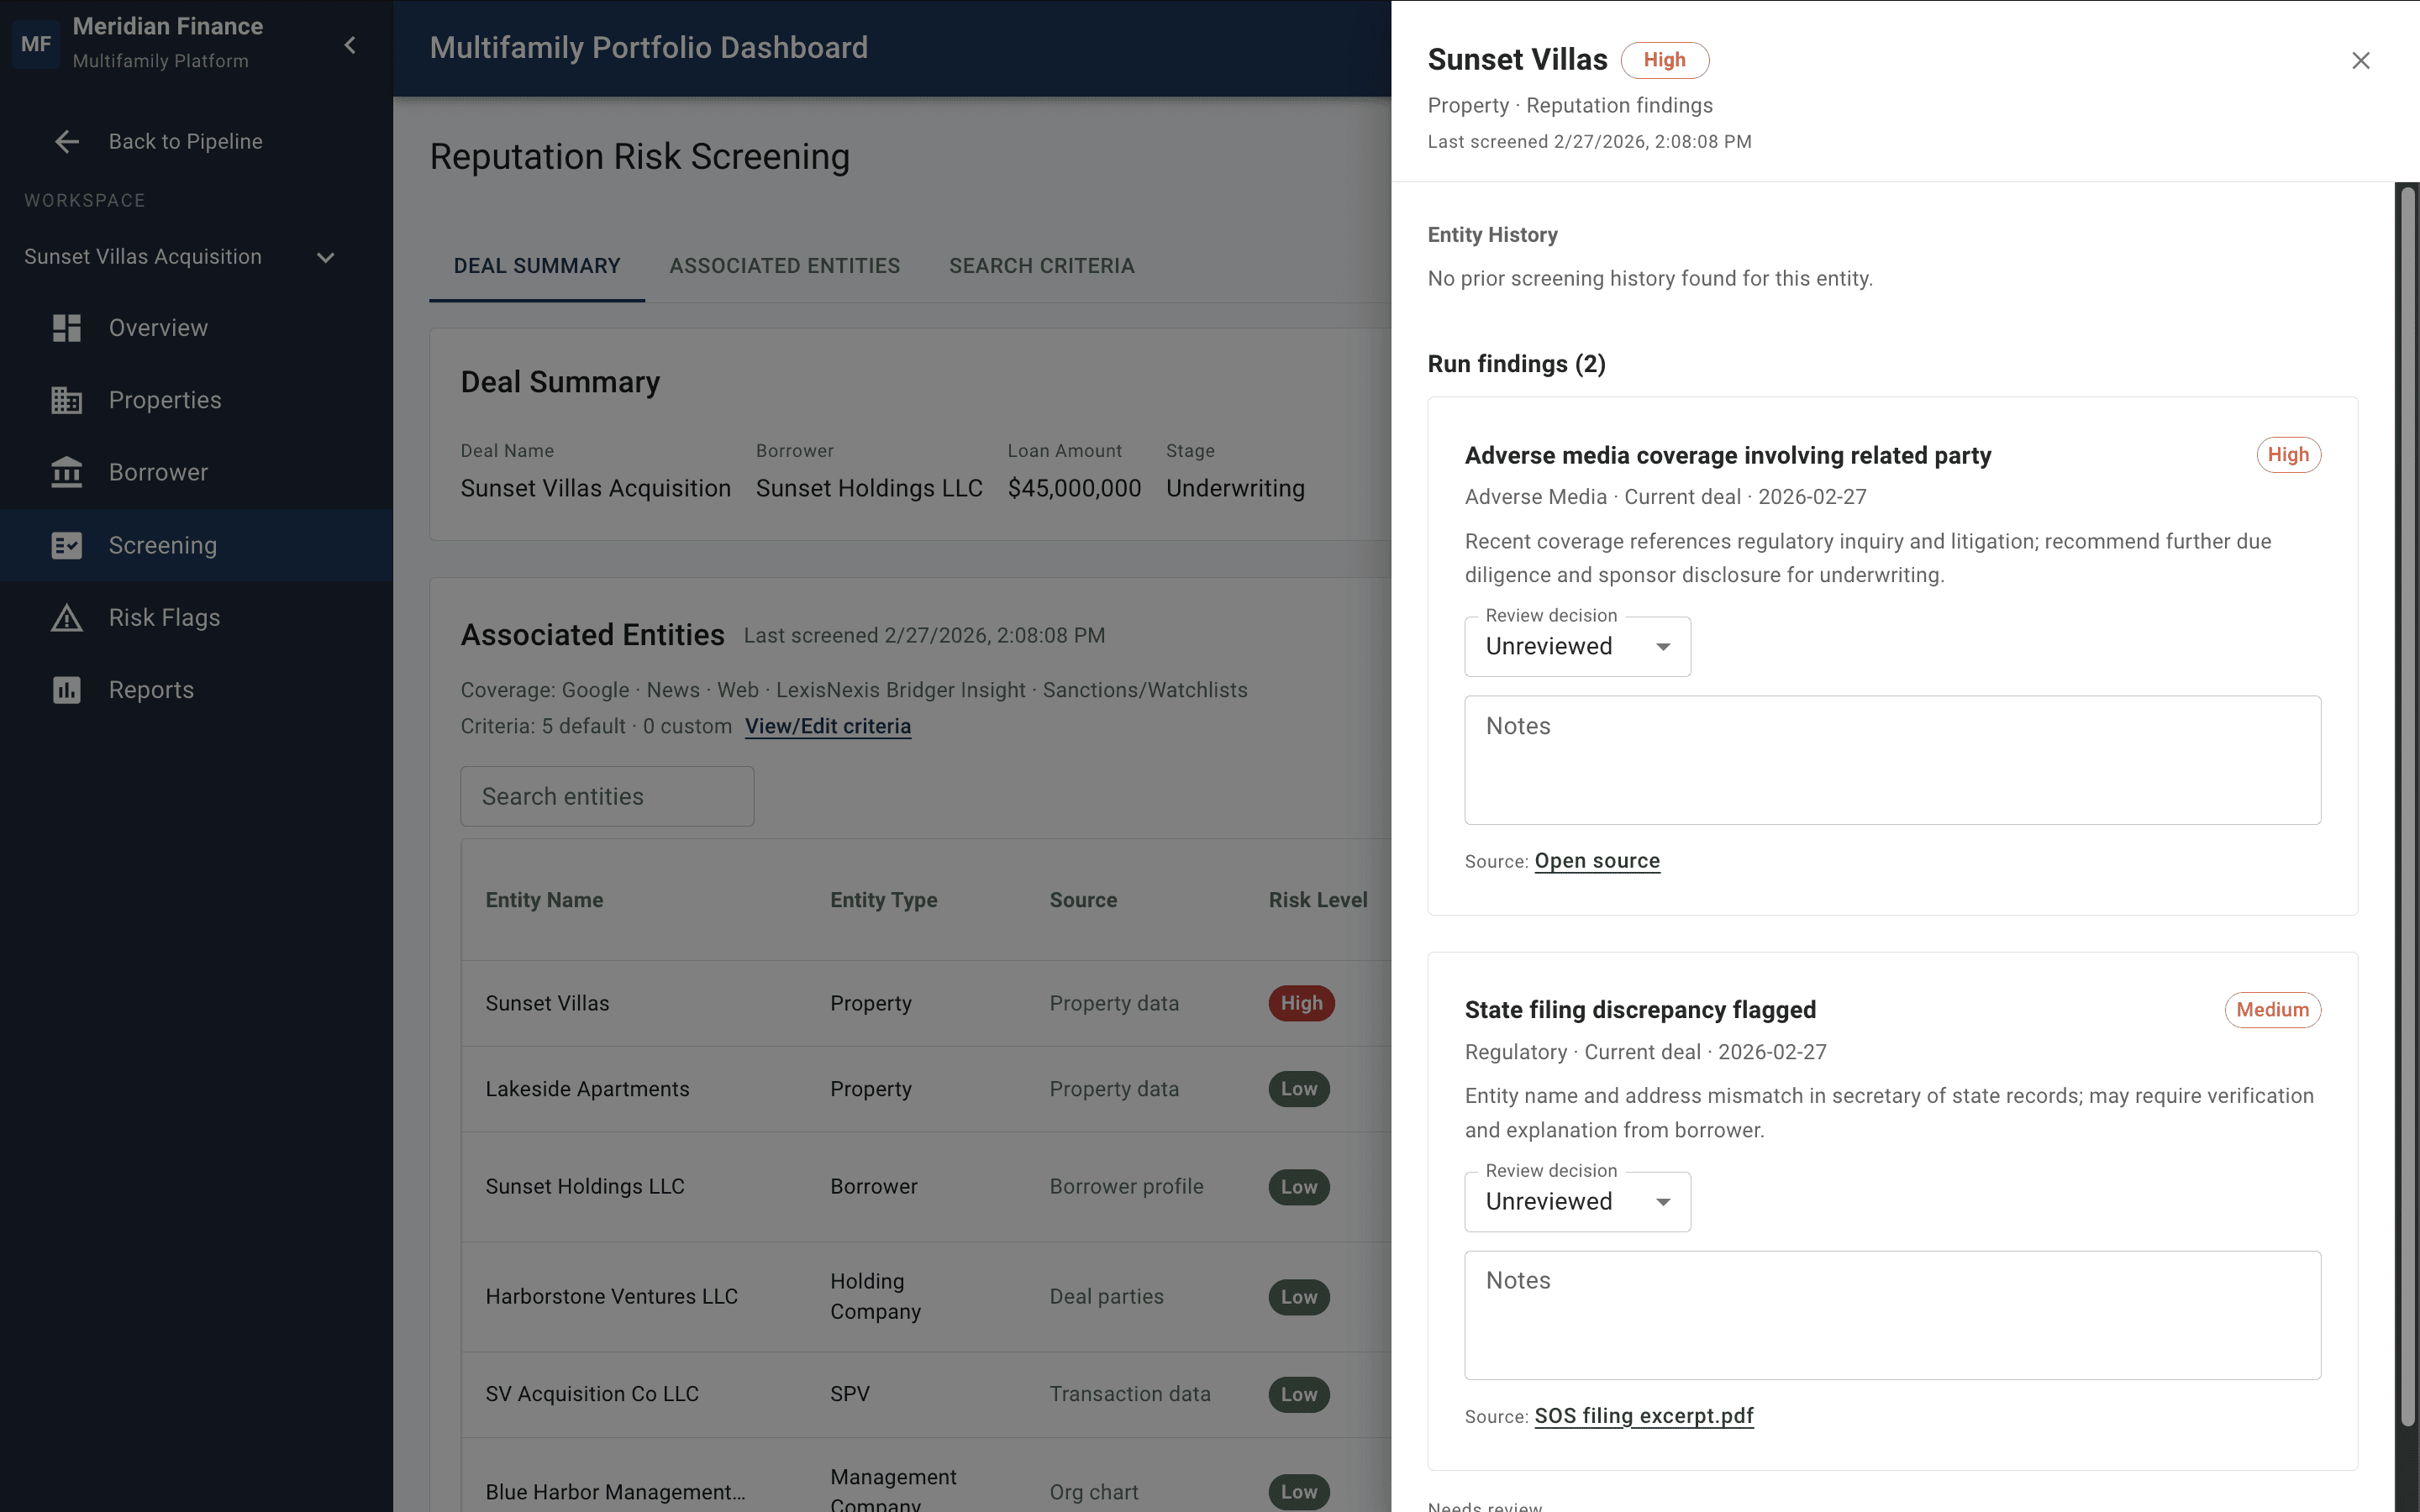Click the Overview dashboard icon
The image size is (2420, 1512).
(66, 328)
